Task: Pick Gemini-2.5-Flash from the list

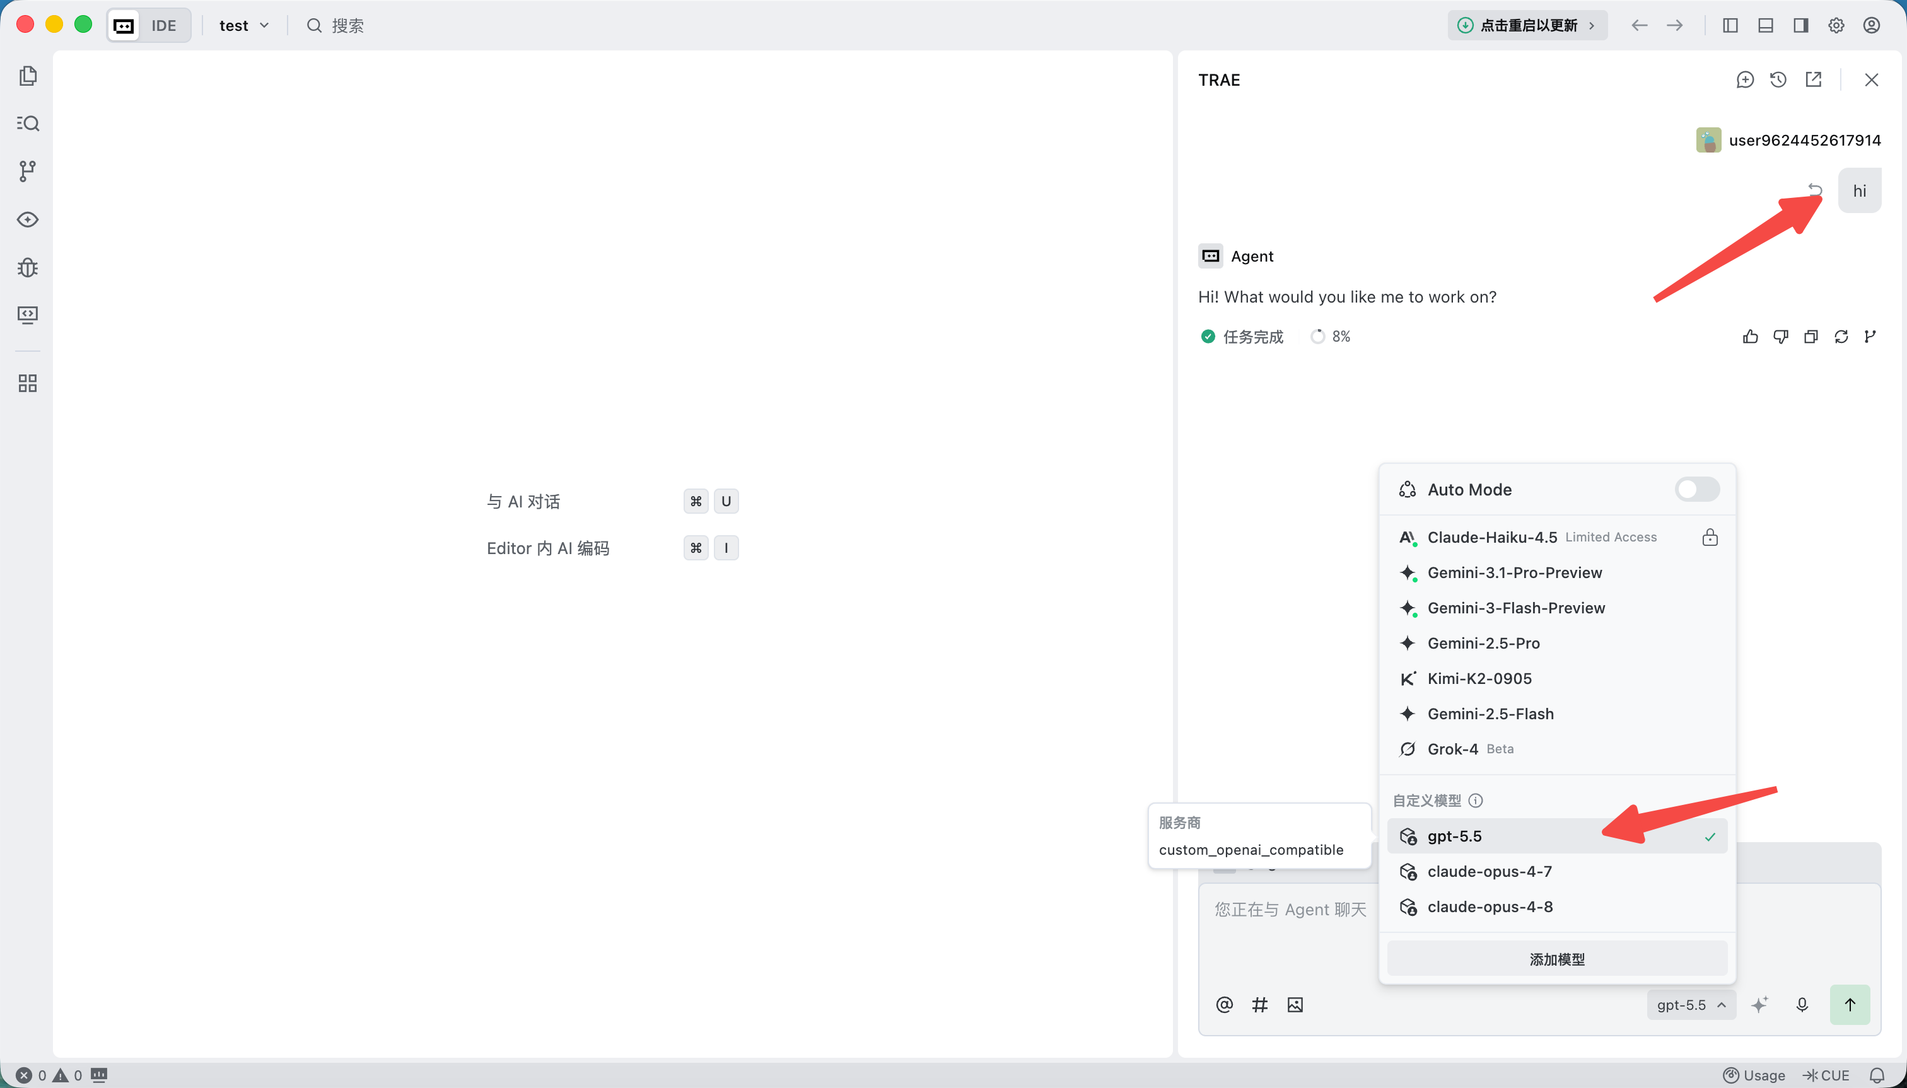Action: (1558, 714)
